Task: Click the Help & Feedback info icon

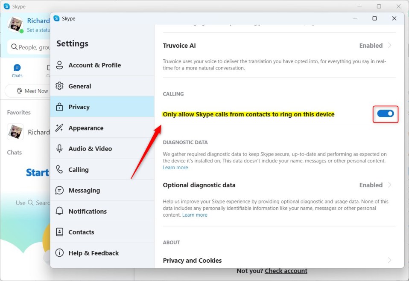Action: [x=59, y=252]
